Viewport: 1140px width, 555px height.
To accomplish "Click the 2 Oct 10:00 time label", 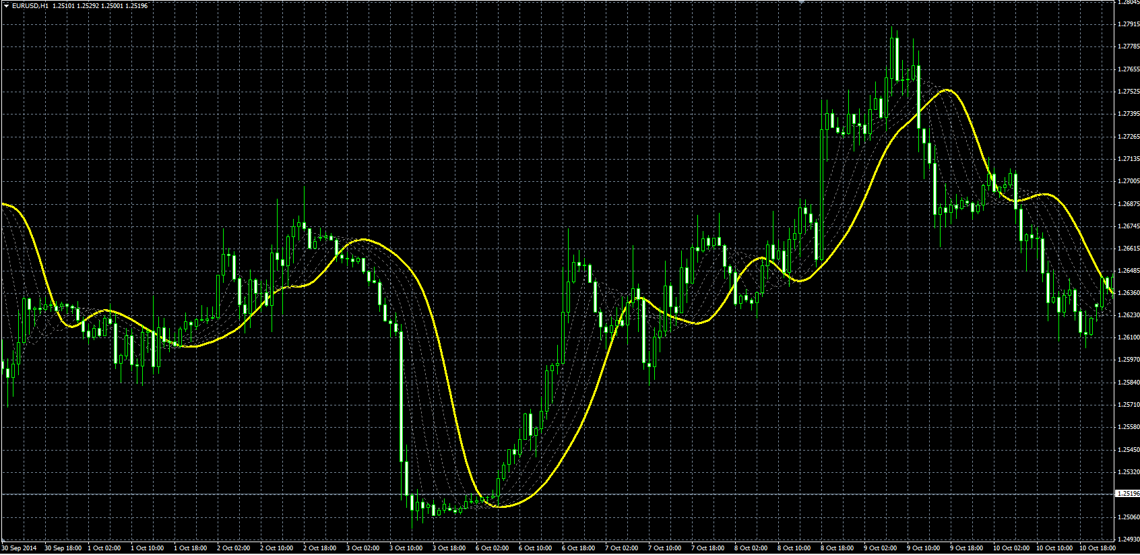I will 277,548.
